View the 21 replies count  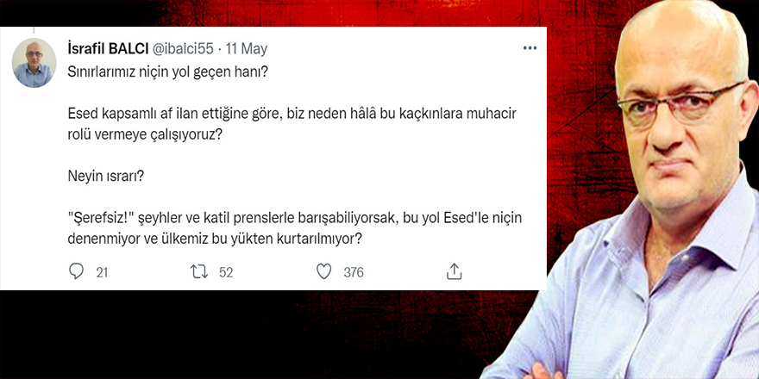[x=102, y=273]
